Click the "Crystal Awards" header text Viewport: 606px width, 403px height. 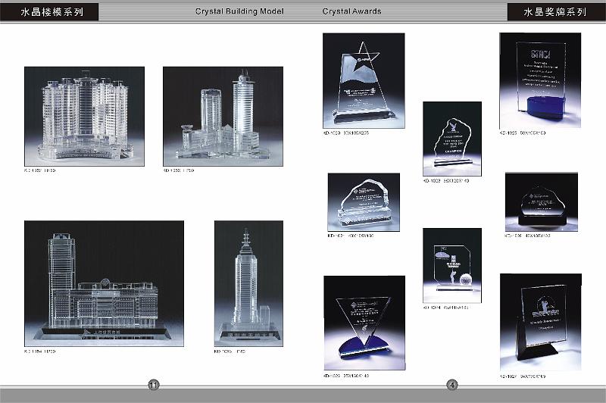coord(351,11)
